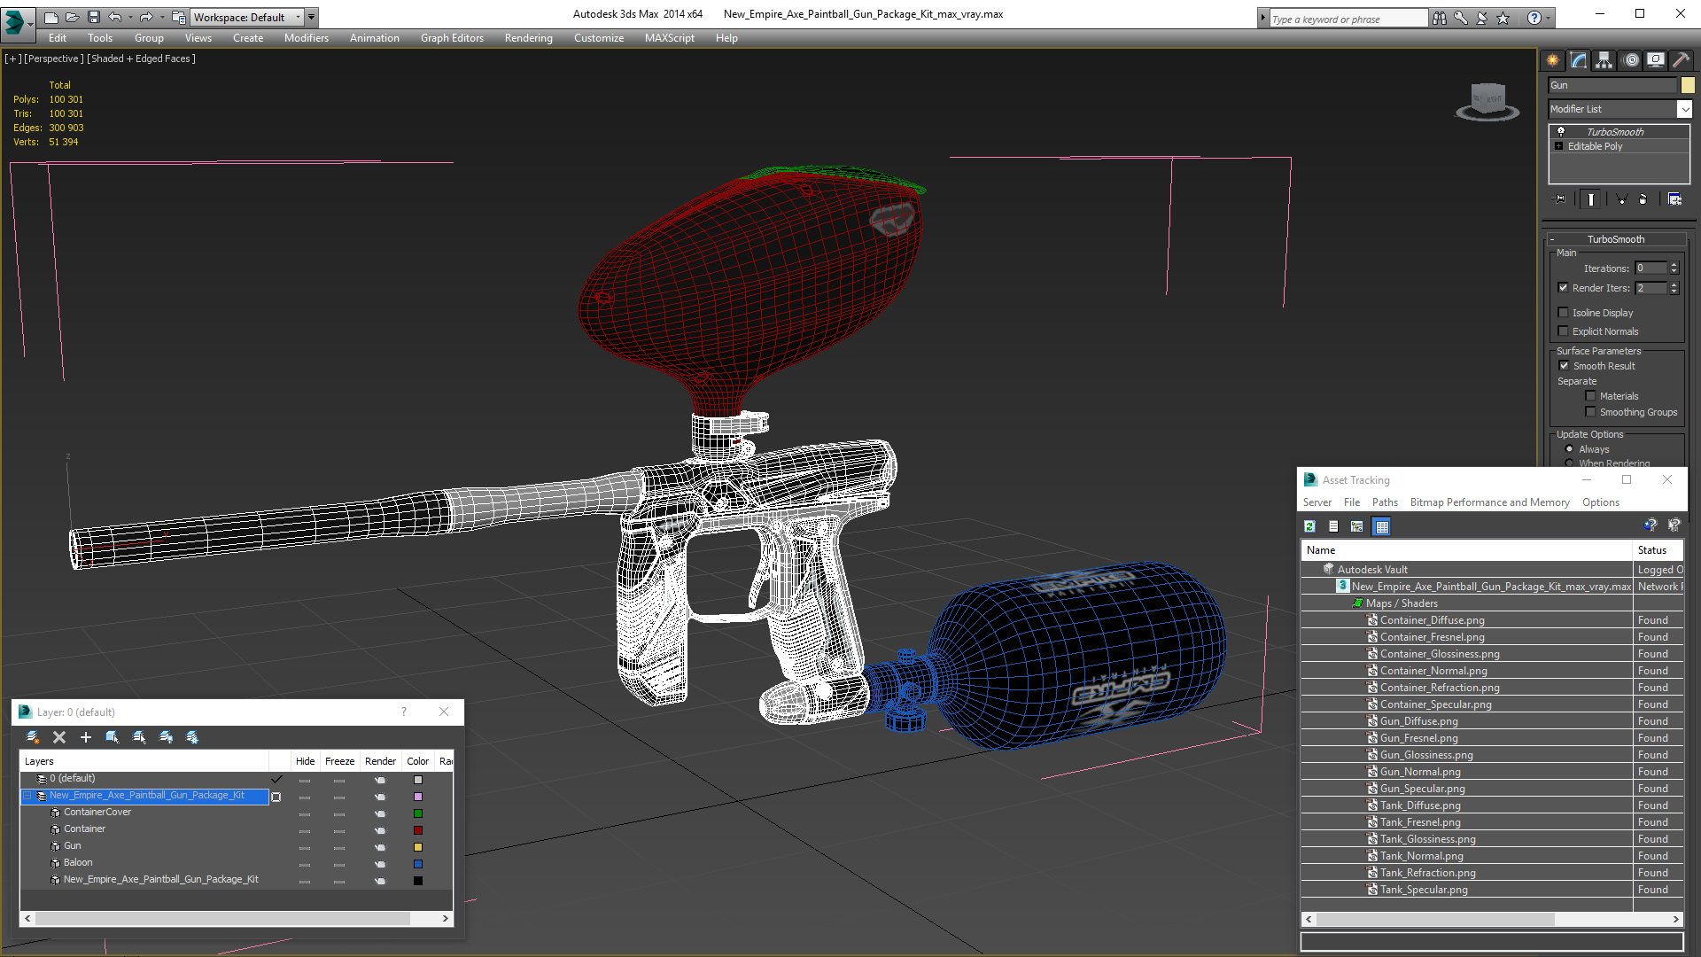1701x957 pixels.
Task: Click Baloon layer blue color swatch
Action: [x=418, y=864]
